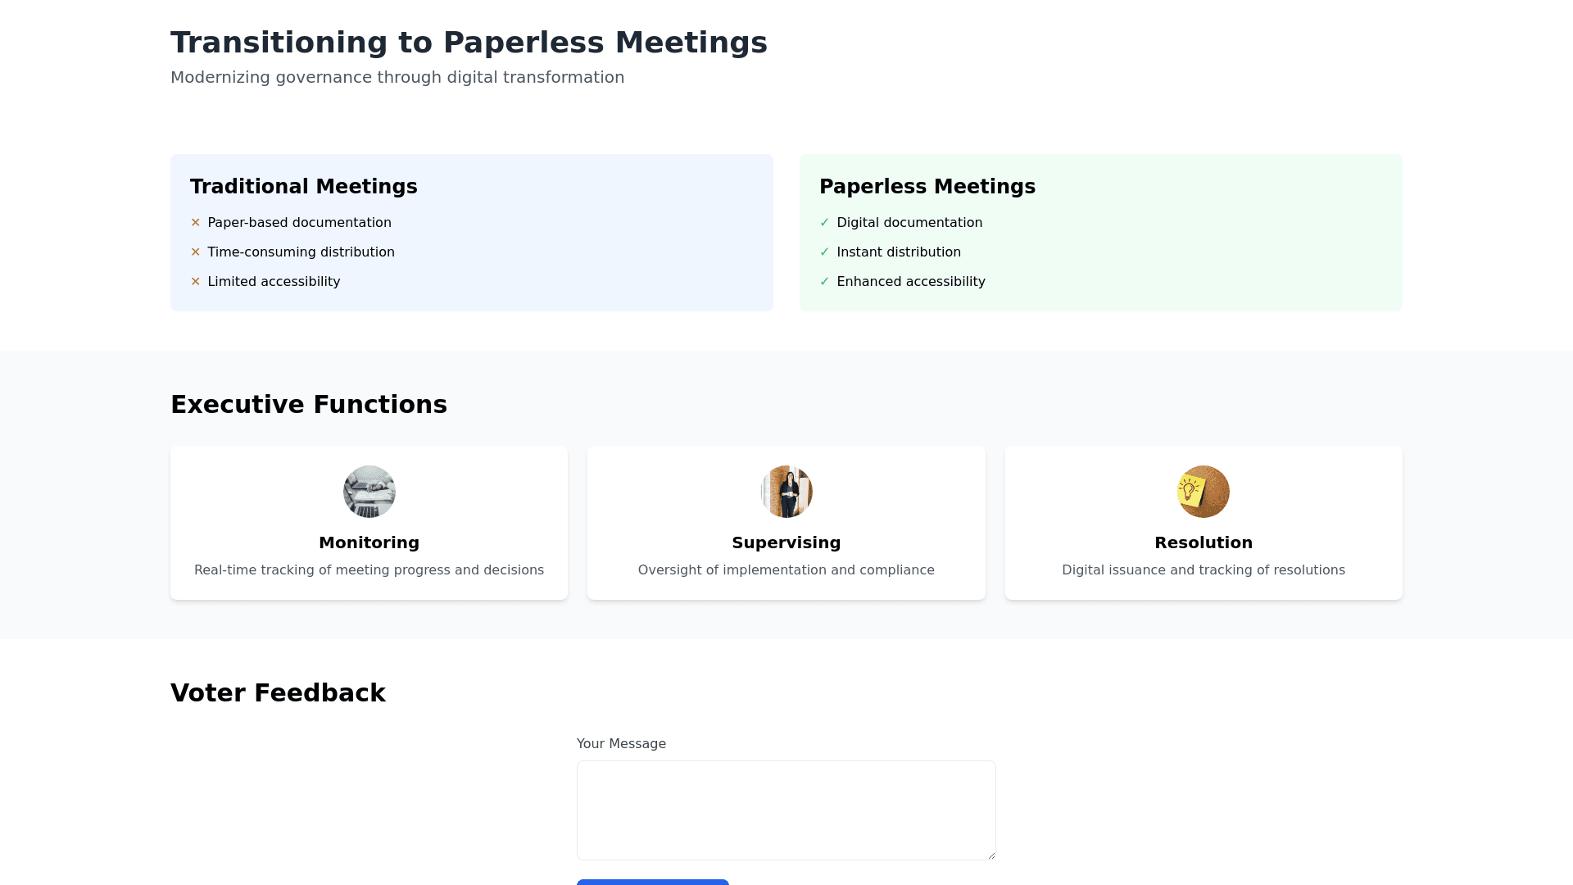Click the Executive Functions section heading
Screen dimensions: 1573x885
point(308,405)
